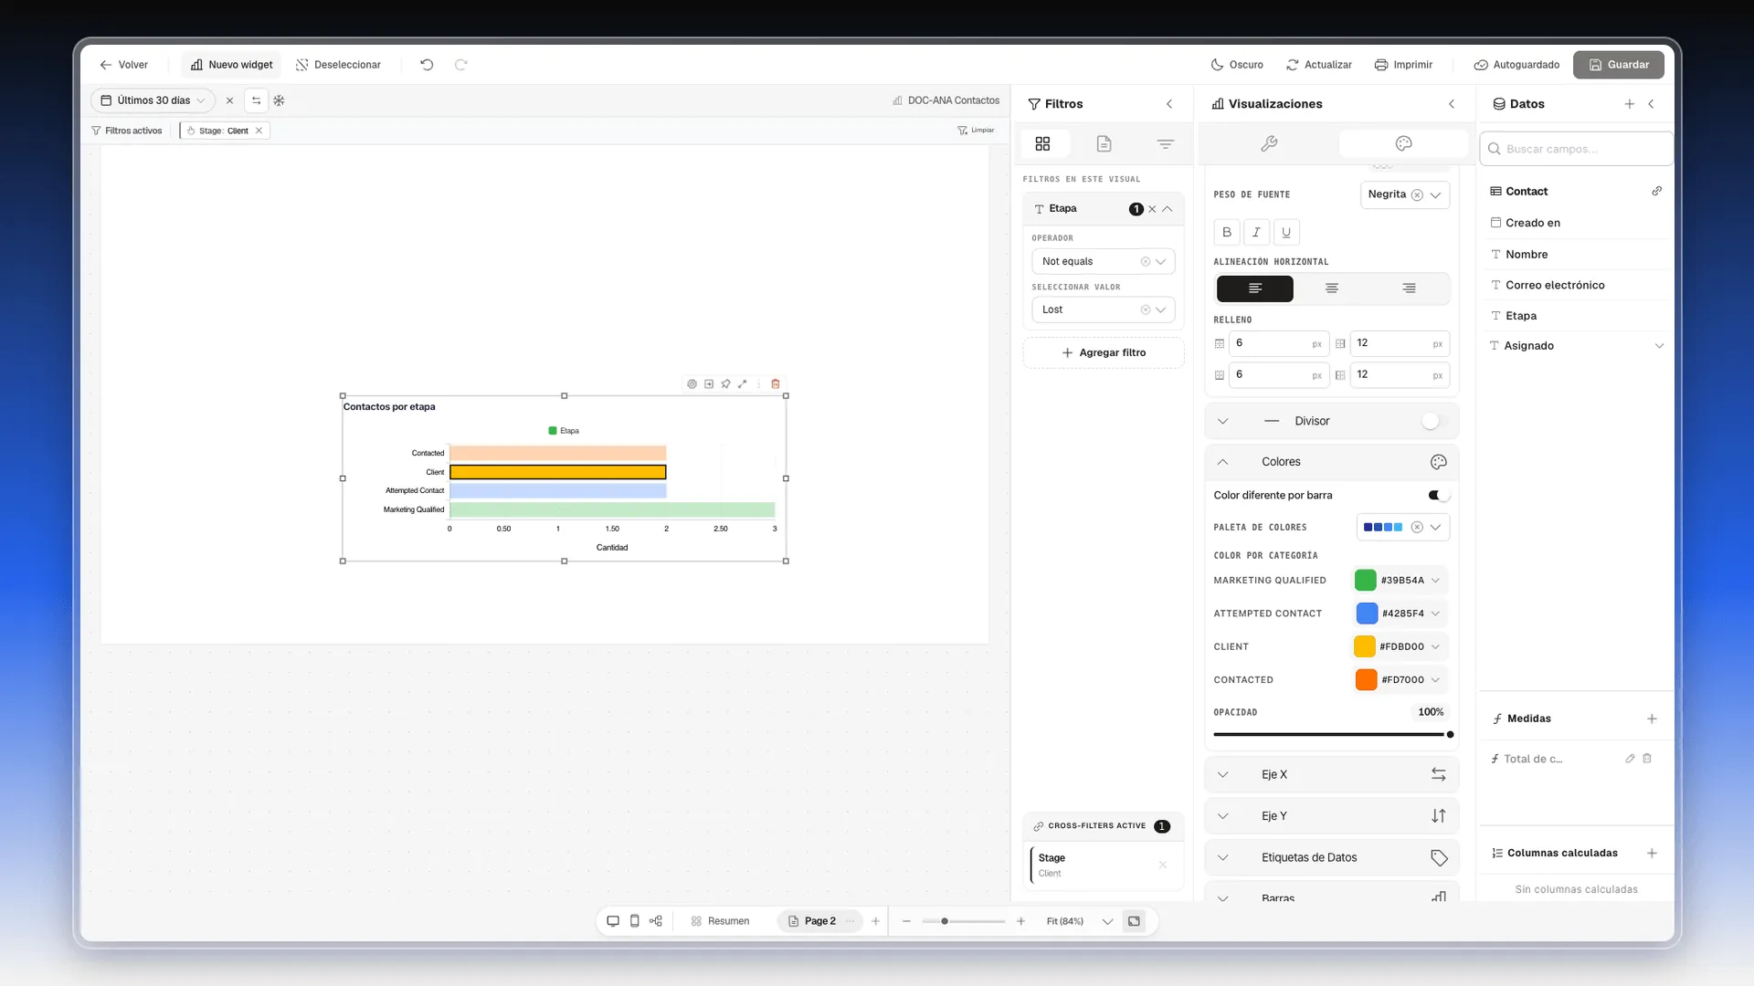Delete the widget with the red trash icon

776,384
